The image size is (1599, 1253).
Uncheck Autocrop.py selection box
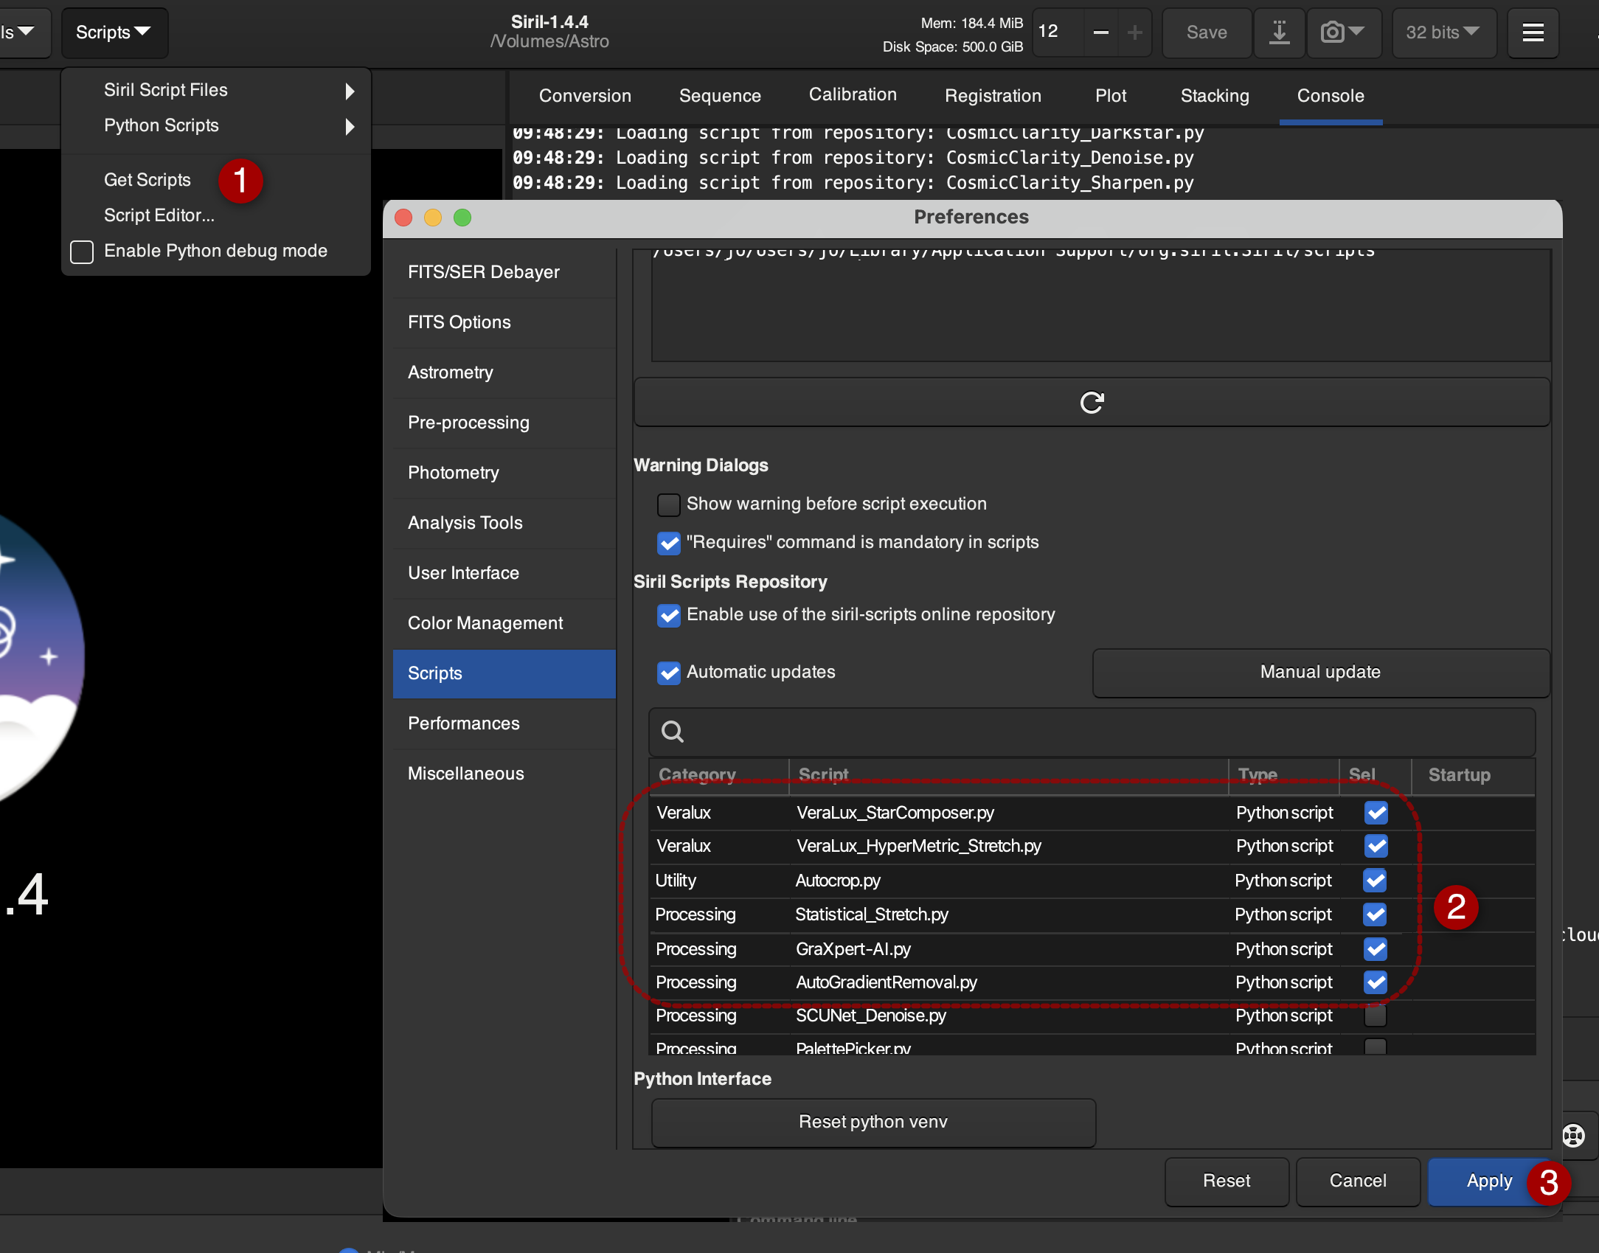pos(1375,881)
